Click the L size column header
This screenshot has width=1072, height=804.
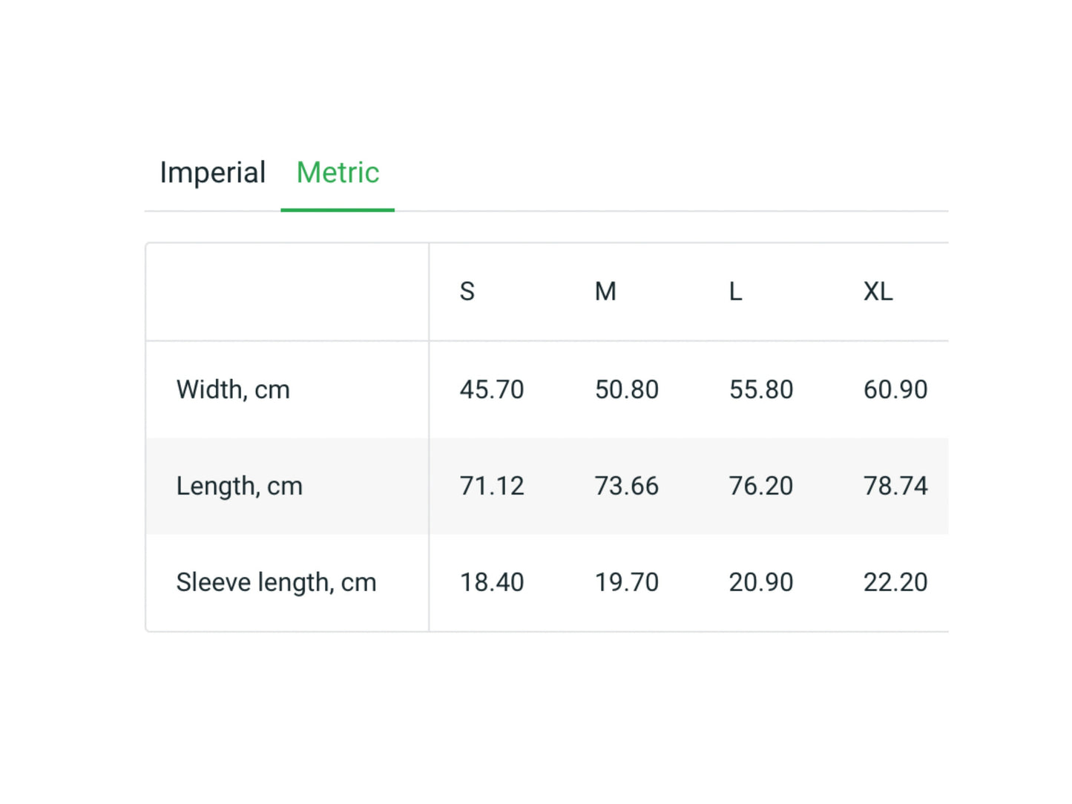(x=735, y=291)
